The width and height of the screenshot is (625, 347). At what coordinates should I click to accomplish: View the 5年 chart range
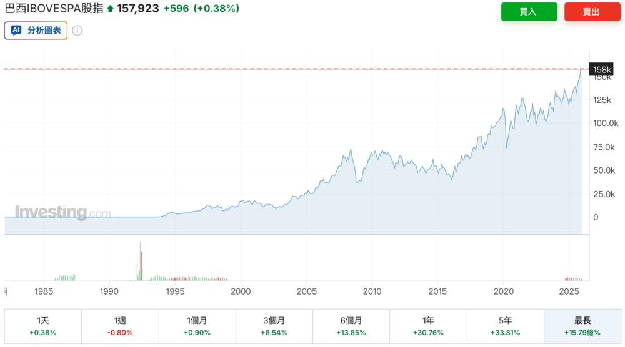[x=505, y=326]
